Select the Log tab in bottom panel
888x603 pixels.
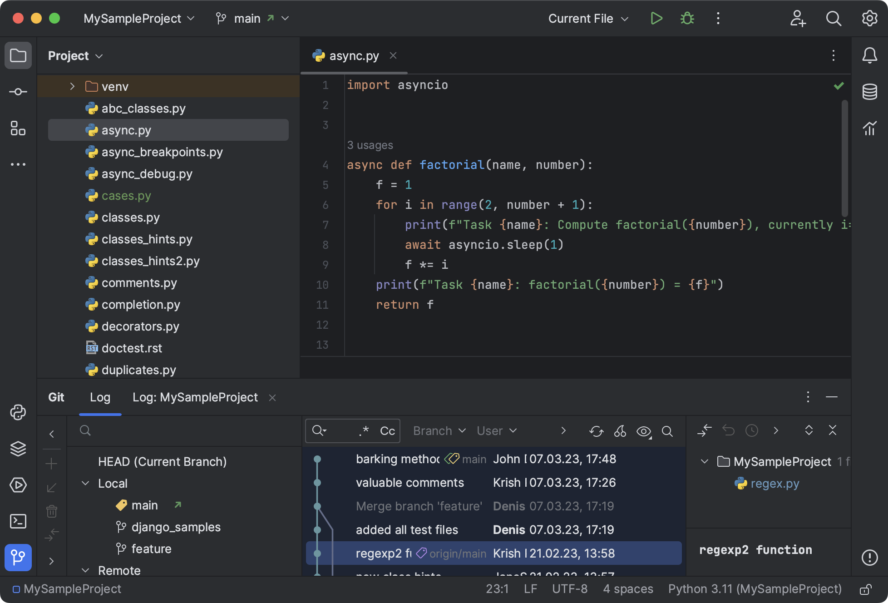(x=99, y=397)
